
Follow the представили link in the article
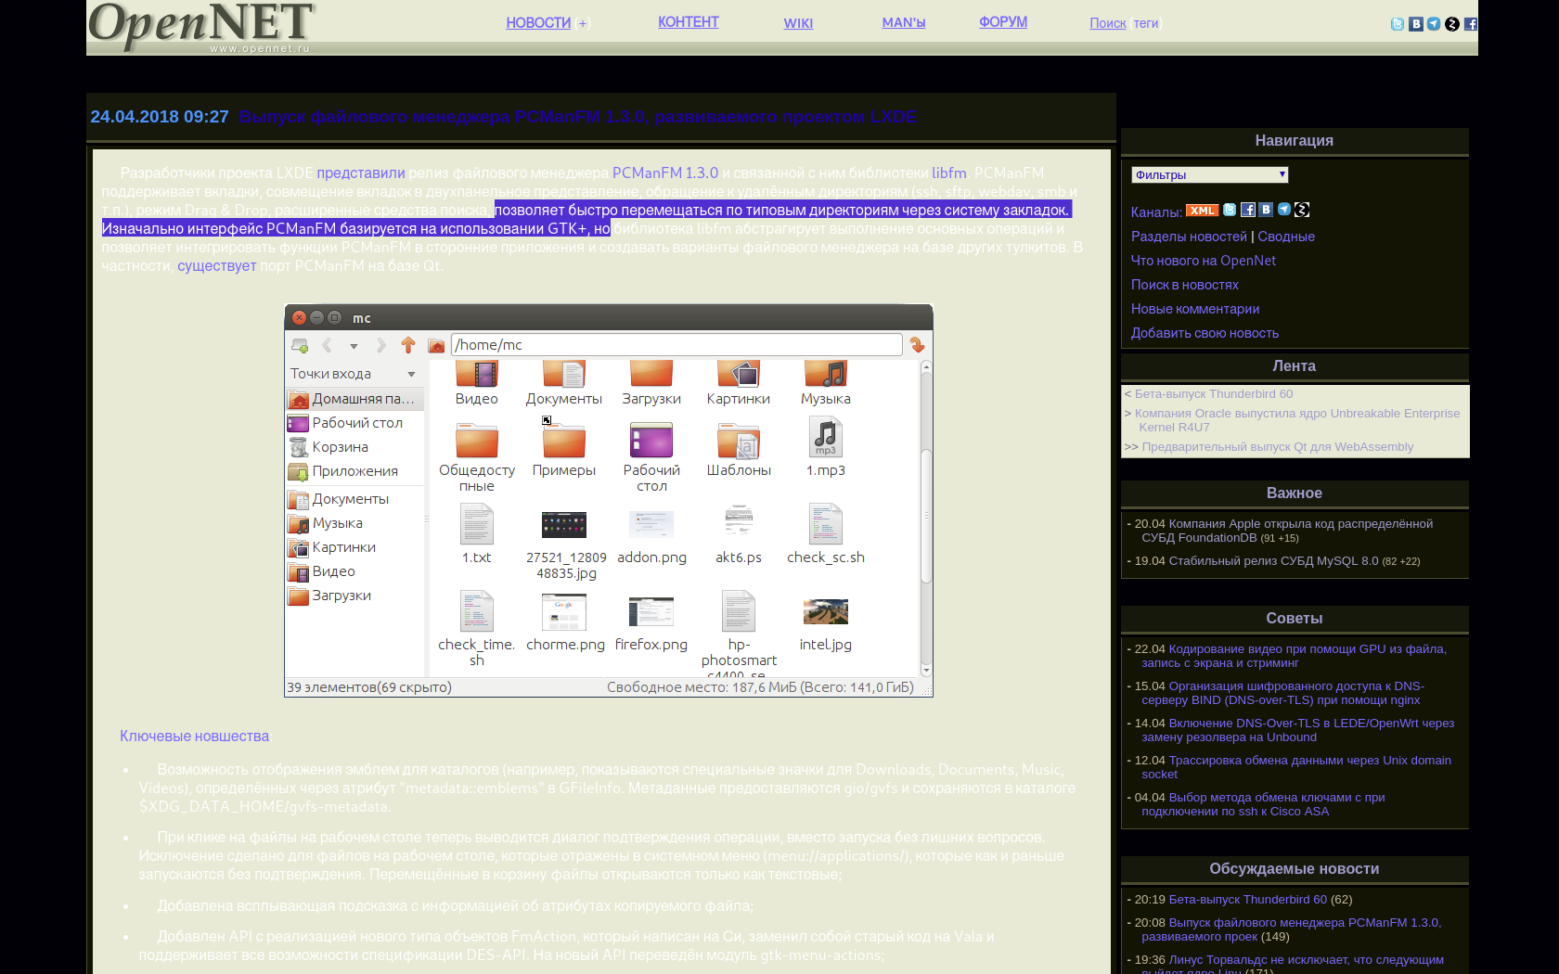tap(361, 172)
